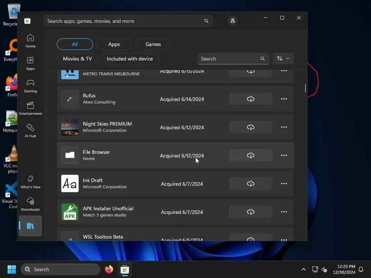
Task: Open Downloads in the sidebar
Action: coord(30,204)
